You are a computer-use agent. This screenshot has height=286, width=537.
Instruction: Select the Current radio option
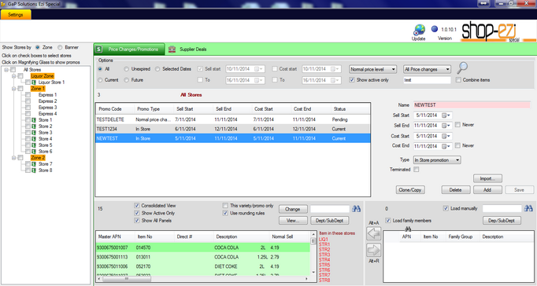click(x=100, y=80)
